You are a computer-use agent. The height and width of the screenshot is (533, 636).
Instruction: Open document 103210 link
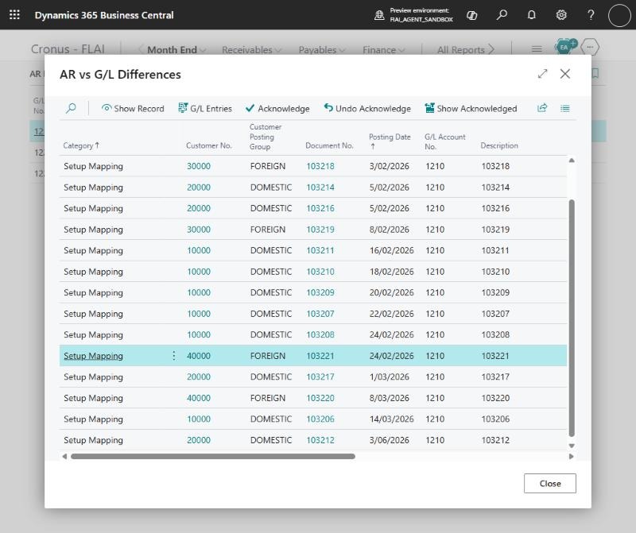click(x=320, y=272)
